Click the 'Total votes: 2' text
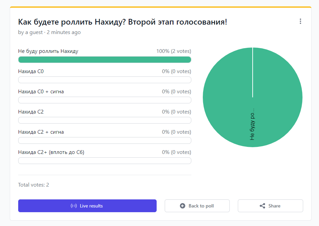Screen dimensions: 319x226 tap(34, 185)
